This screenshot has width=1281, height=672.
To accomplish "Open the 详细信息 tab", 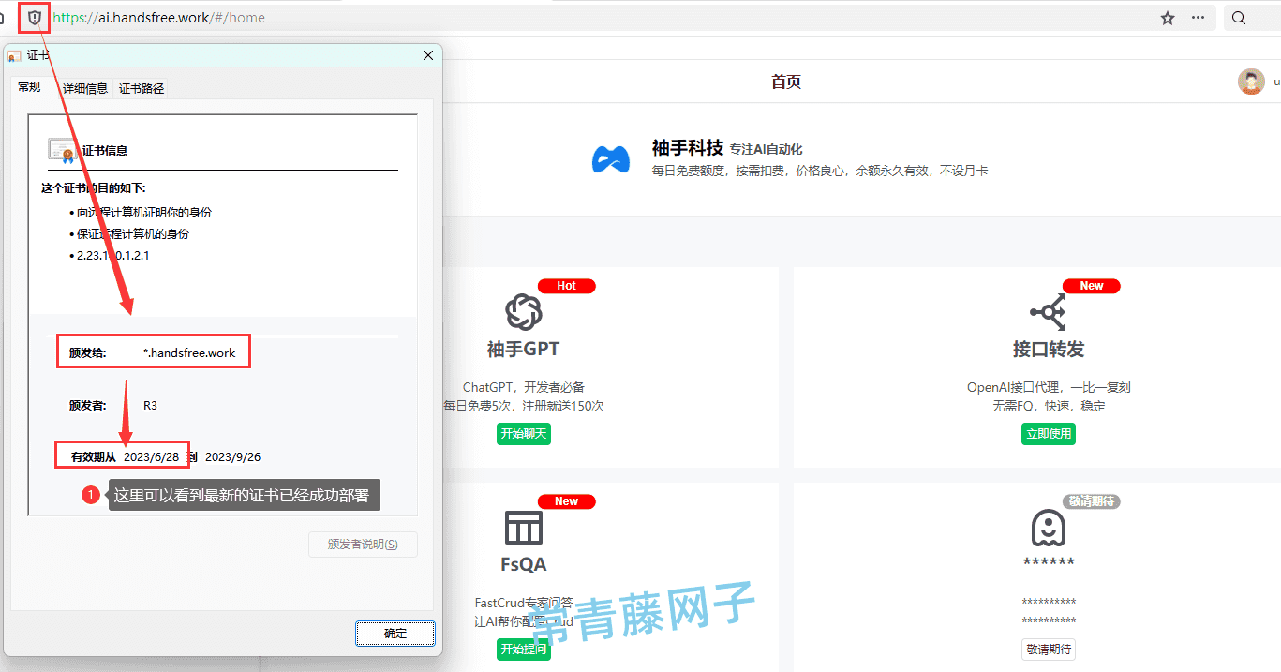I will (x=85, y=88).
